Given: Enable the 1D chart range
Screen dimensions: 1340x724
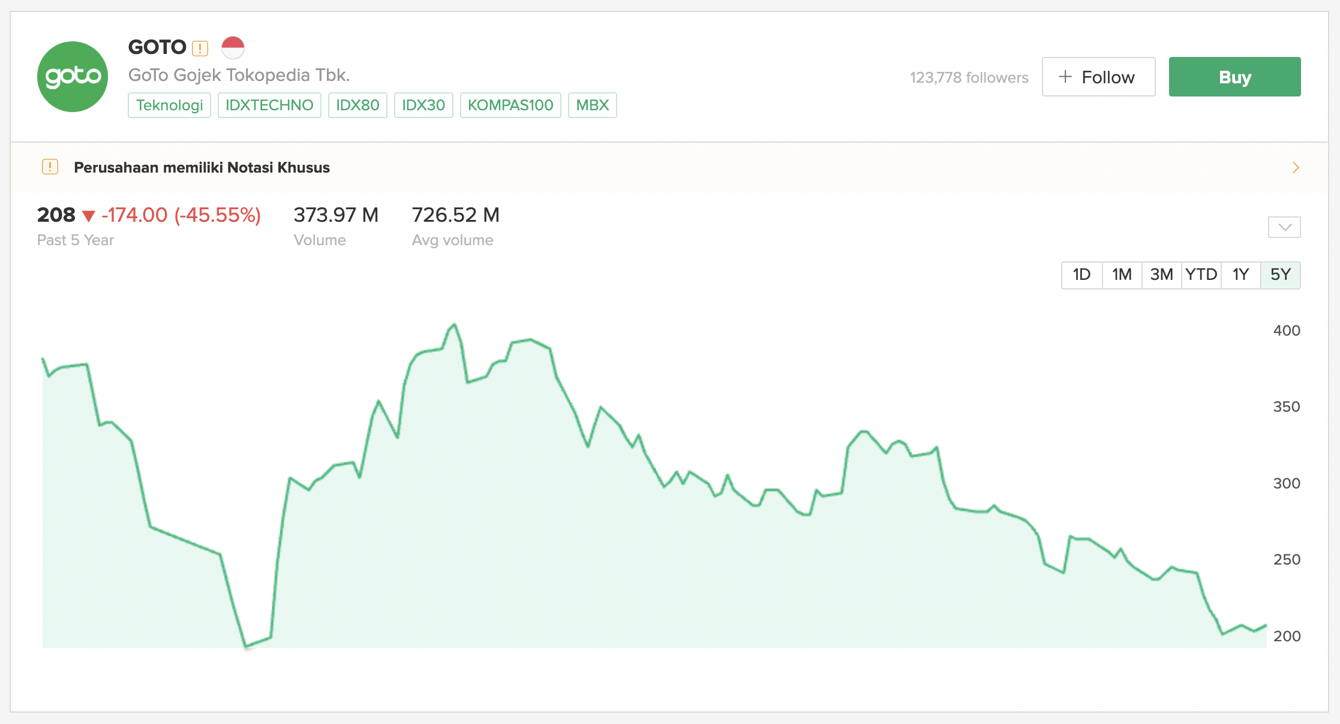Looking at the screenshot, I should pos(1081,274).
